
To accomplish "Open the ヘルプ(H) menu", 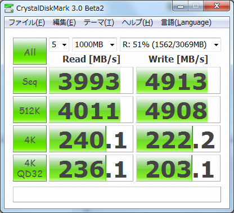I will click(x=137, y=22).
